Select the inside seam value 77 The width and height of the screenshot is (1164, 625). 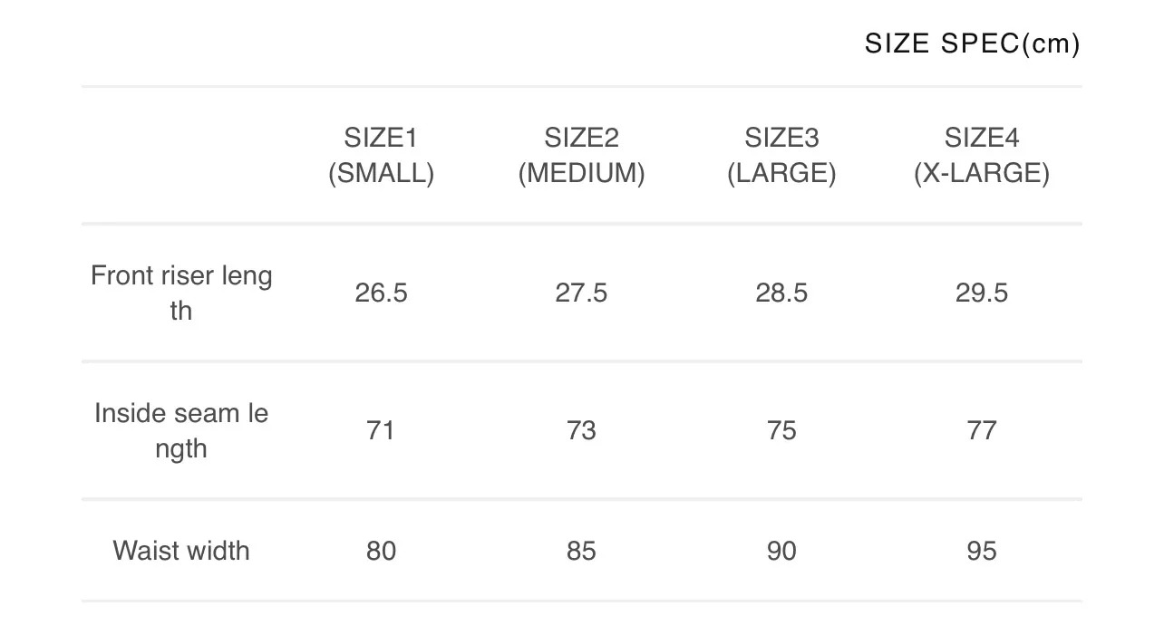pos(982,430)
